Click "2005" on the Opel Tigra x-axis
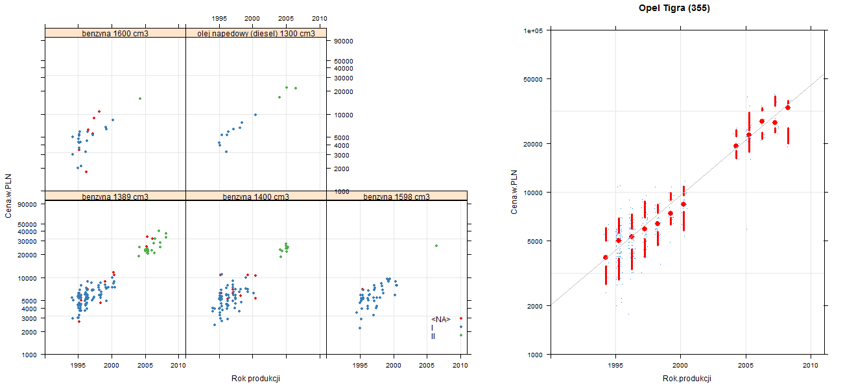This screenshot has width=843, height=389. click(746, 366)
